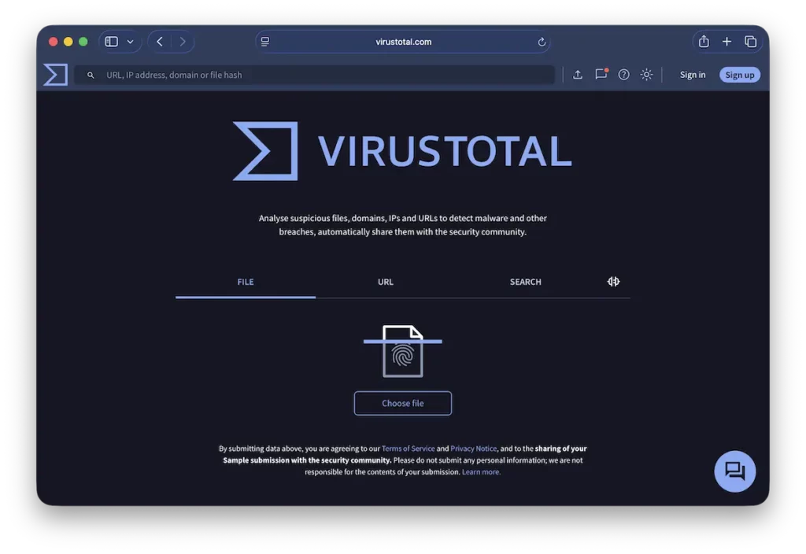Click the VT Enterprise icon next to SEARCH
The height and width of the screenshot is (554, 806).
click(x=613, y=281)
